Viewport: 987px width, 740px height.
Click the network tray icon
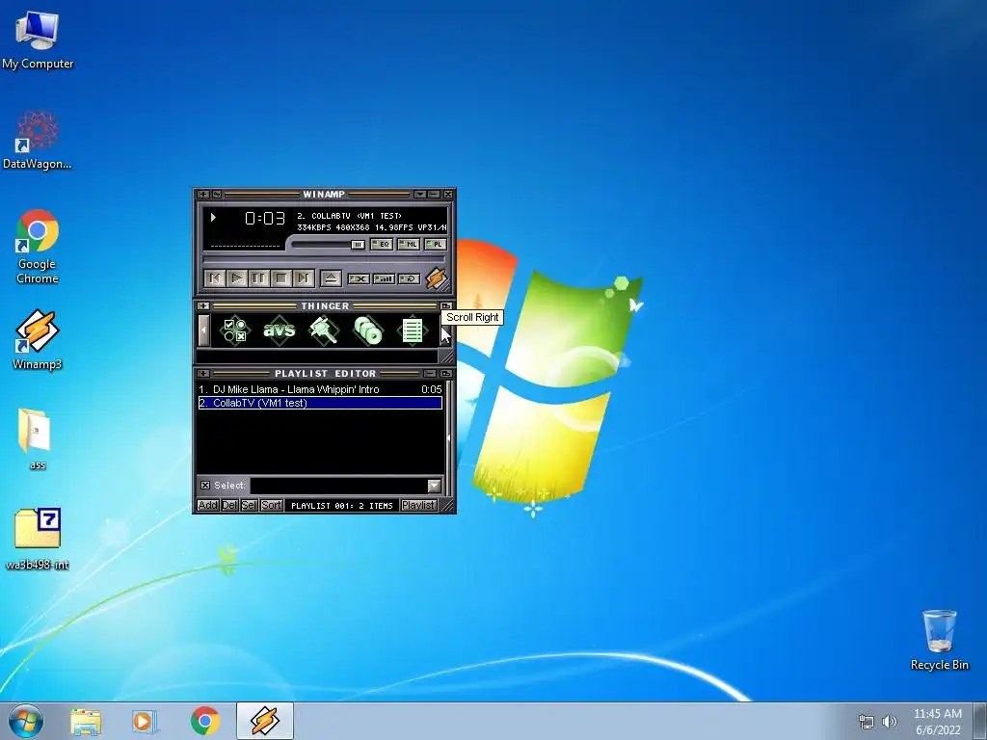point(867,722)
